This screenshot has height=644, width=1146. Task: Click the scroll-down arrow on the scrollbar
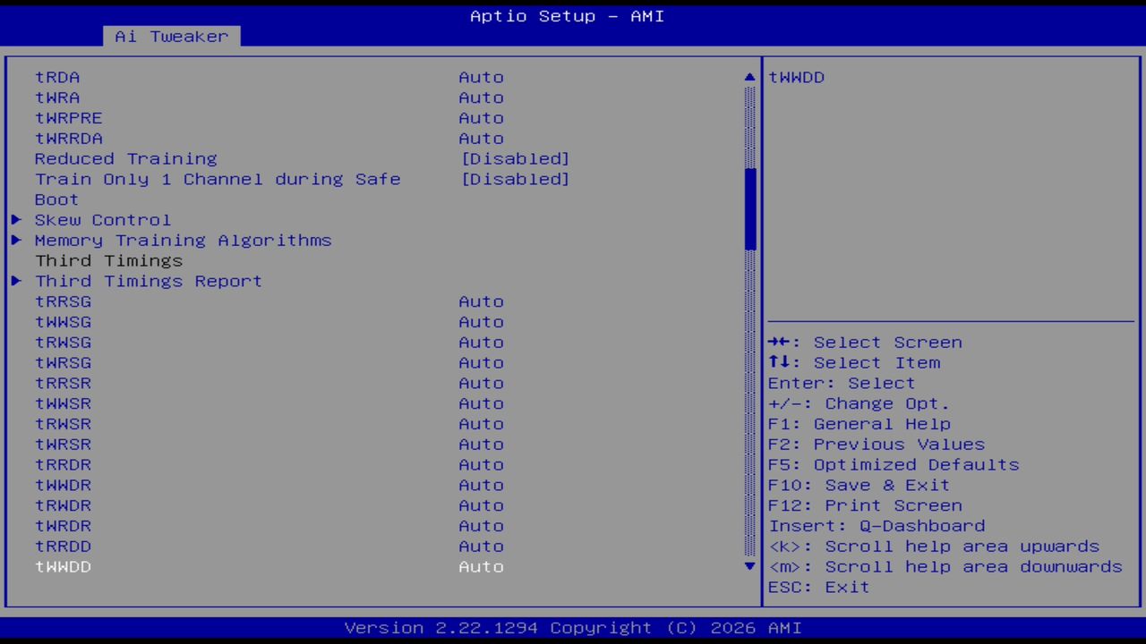(749, 566)
